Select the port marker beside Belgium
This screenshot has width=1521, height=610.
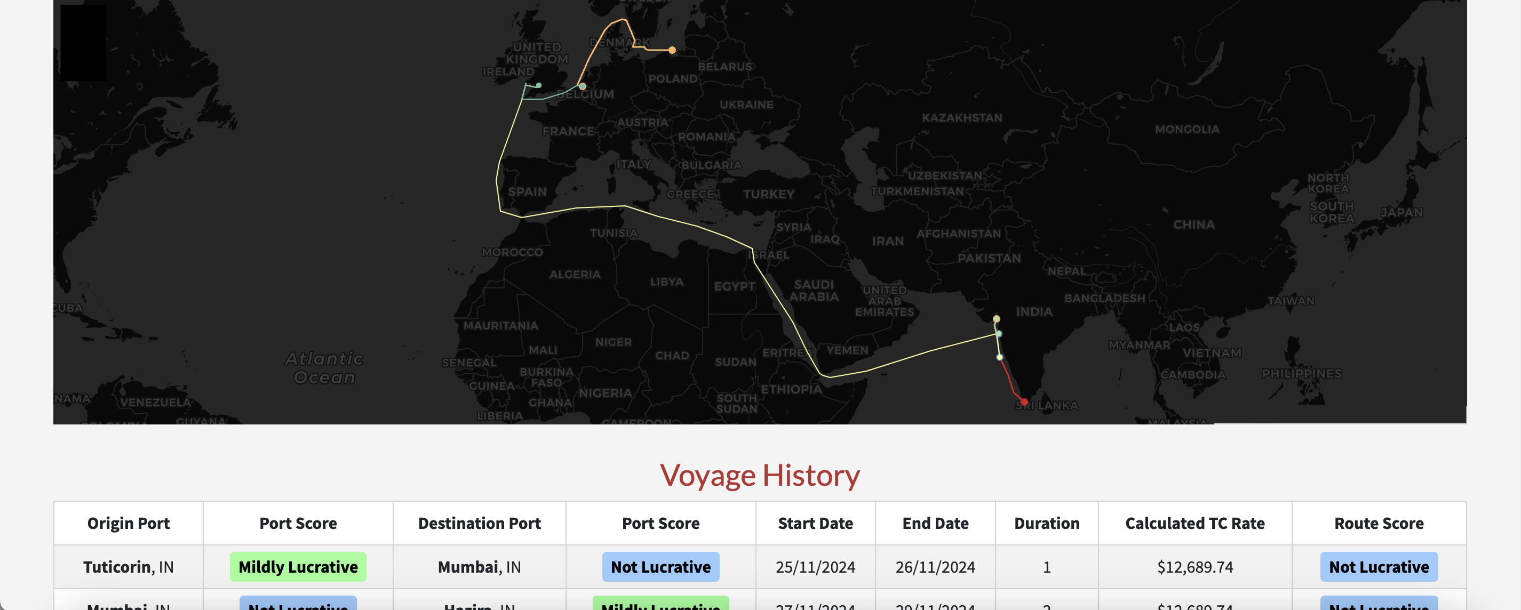[x=582, y=87]
